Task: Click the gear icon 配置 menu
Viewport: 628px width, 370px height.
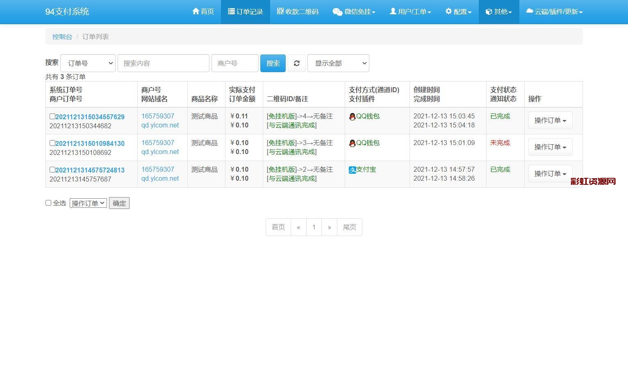Action: 448,11
